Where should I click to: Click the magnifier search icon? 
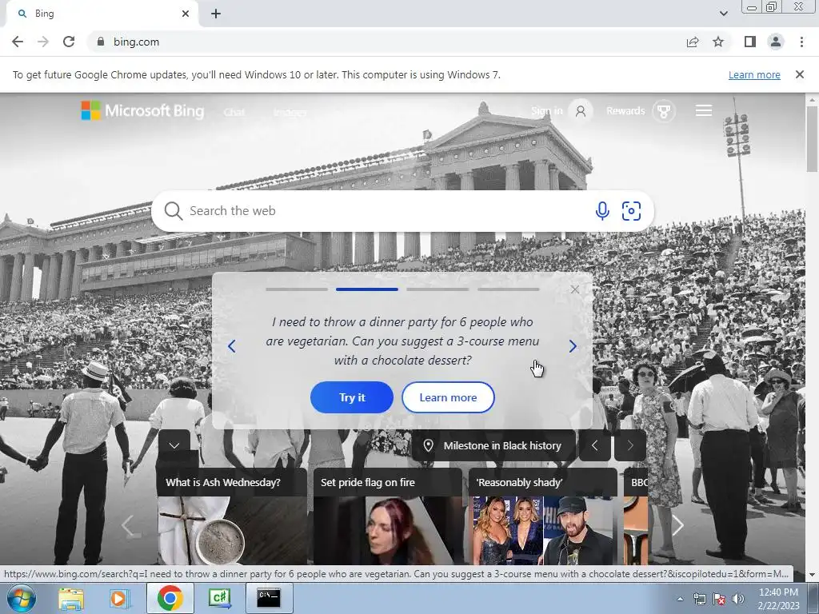pyautogui.click(x=173, y=211)
